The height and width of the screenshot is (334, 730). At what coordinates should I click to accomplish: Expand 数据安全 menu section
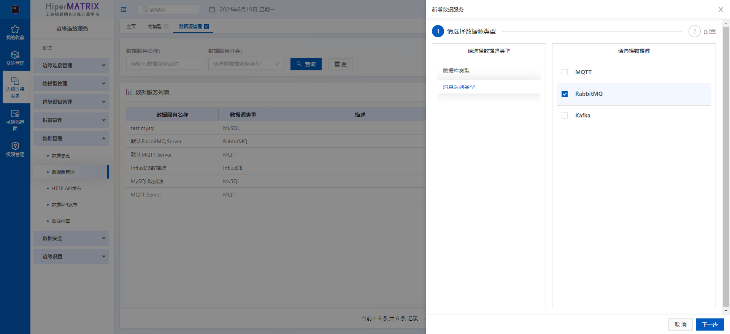tap(71, 238)
